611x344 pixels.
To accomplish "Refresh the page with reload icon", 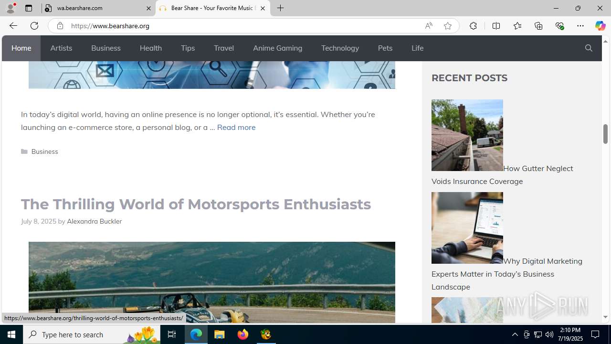I will 34,26.
